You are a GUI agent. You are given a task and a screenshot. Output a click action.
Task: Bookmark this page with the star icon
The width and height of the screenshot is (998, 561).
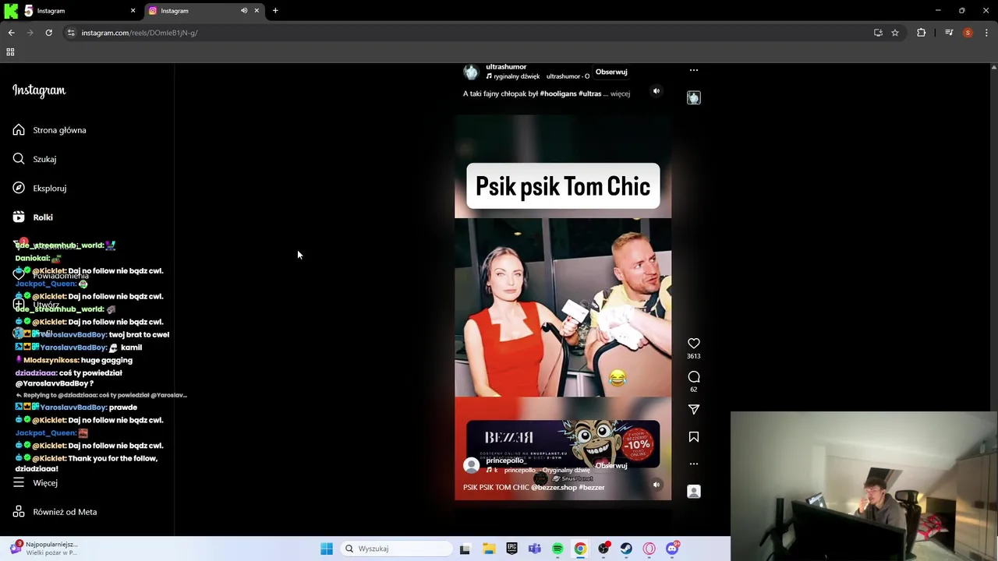point(895,33)
